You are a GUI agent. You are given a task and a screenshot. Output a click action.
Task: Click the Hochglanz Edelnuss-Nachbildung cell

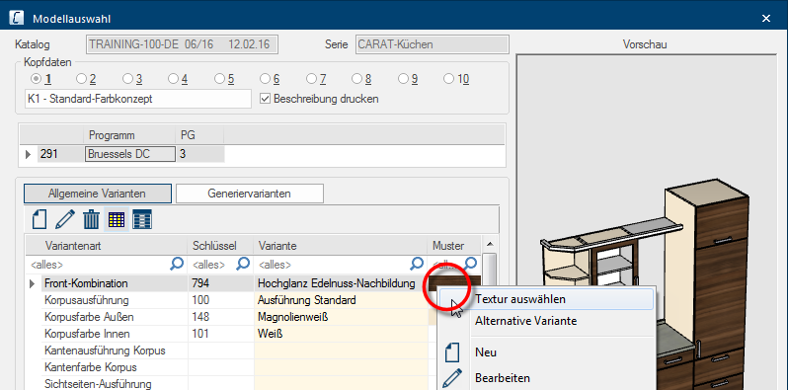point(341,283)
